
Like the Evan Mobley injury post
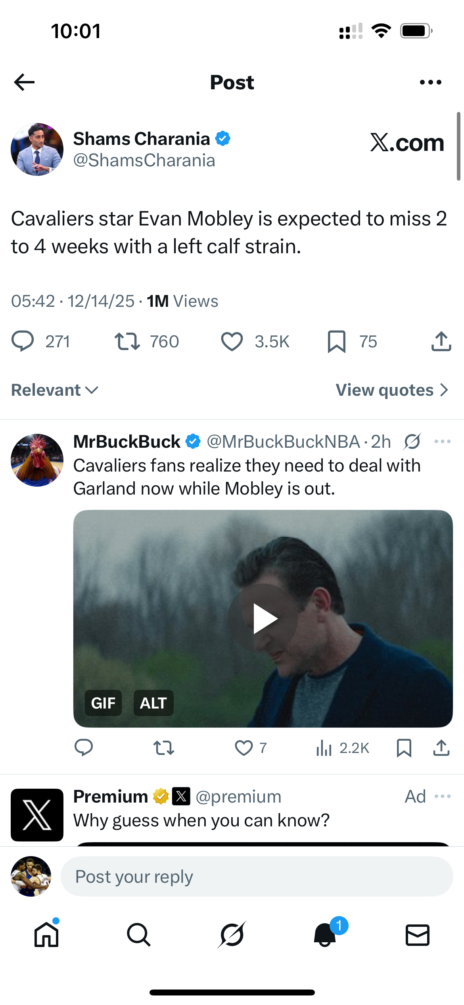coord(232,341)
